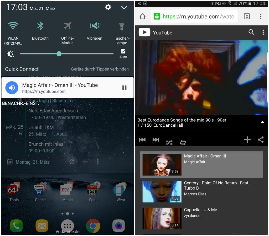Open the Tools app folder
The height and width of the screenshot is (236, 269).
click(14, 192)
